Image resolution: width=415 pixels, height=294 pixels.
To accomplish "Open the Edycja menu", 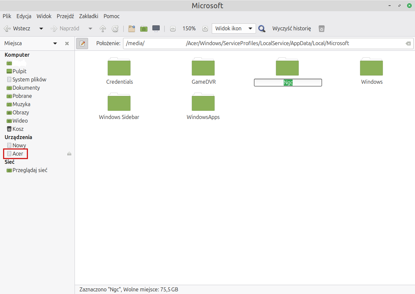I will tap(24, 16).
